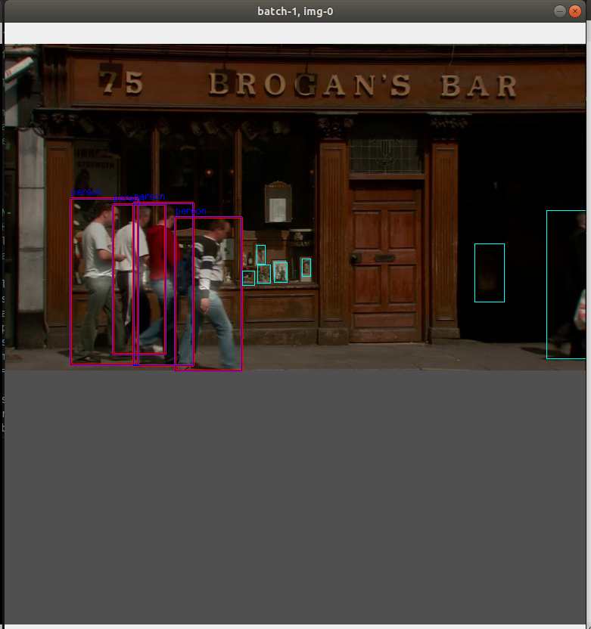
Task: Click the number 75 on the sign
Action: [120, 82]
